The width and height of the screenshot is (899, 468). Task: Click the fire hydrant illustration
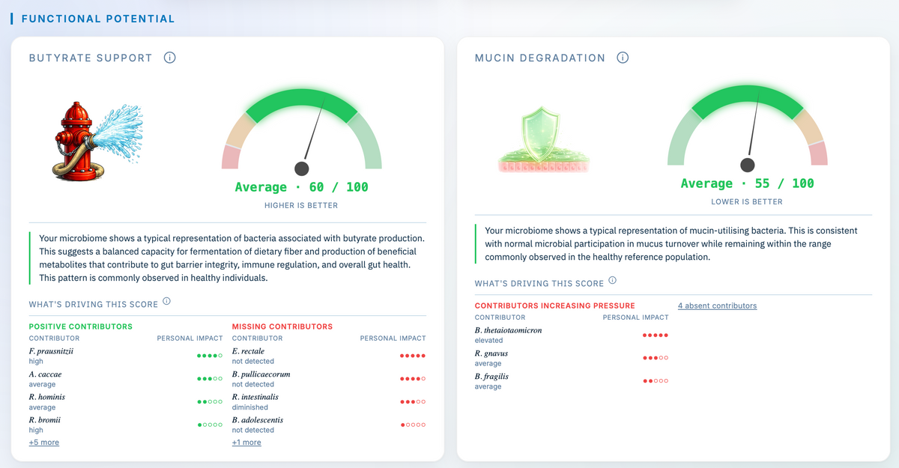(x=96, y=141)
